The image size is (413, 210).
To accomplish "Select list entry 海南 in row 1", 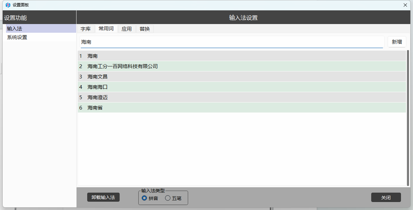I will (x=93, y=56).
